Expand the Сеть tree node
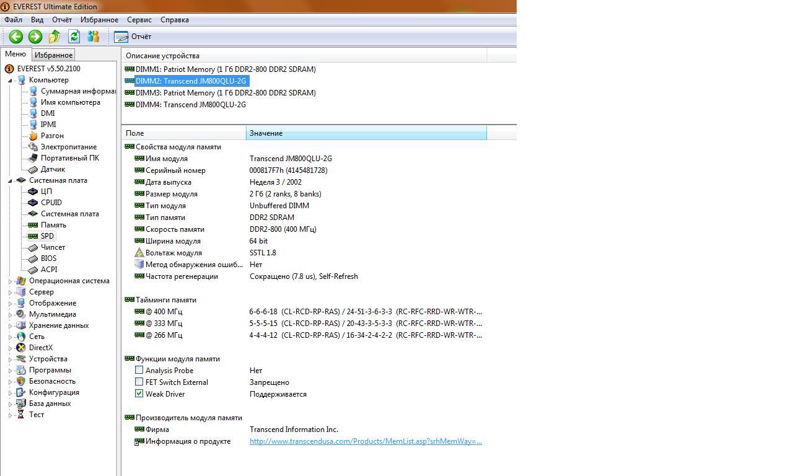This screenshot has height=476, width=793. (11, 337)
